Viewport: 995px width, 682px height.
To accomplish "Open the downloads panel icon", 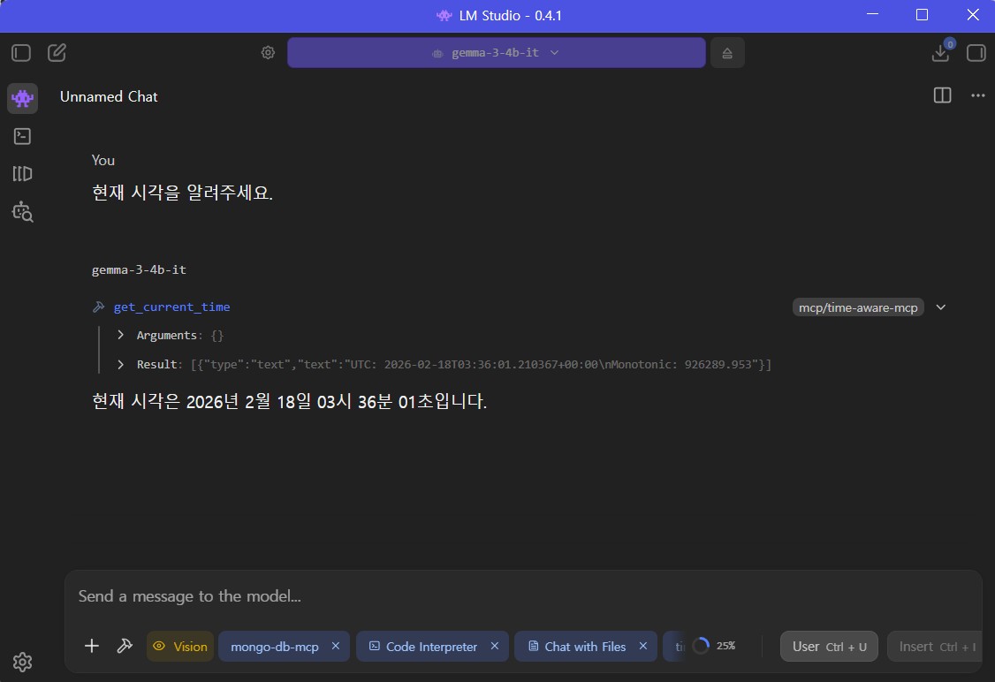I will click(940, 53).
